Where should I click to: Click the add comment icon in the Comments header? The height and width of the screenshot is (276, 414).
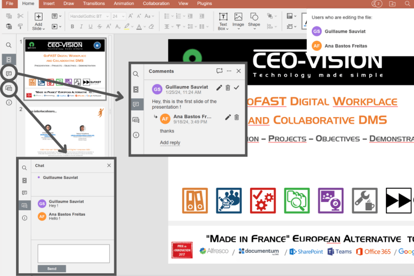pyautogui.click(x=219, y=71)
